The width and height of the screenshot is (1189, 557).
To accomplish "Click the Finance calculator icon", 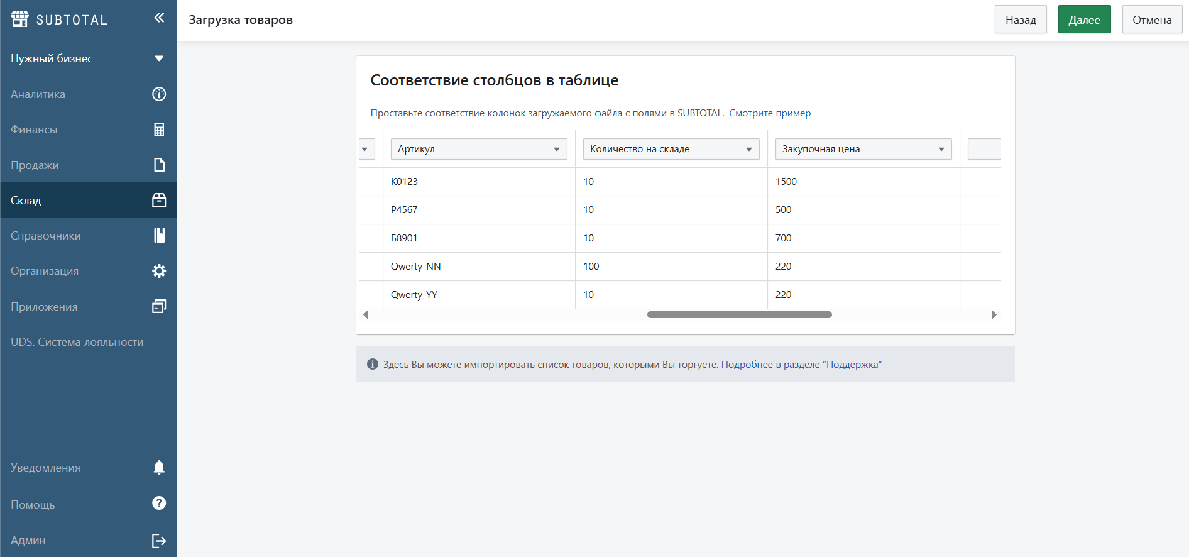I will [159, 130].
